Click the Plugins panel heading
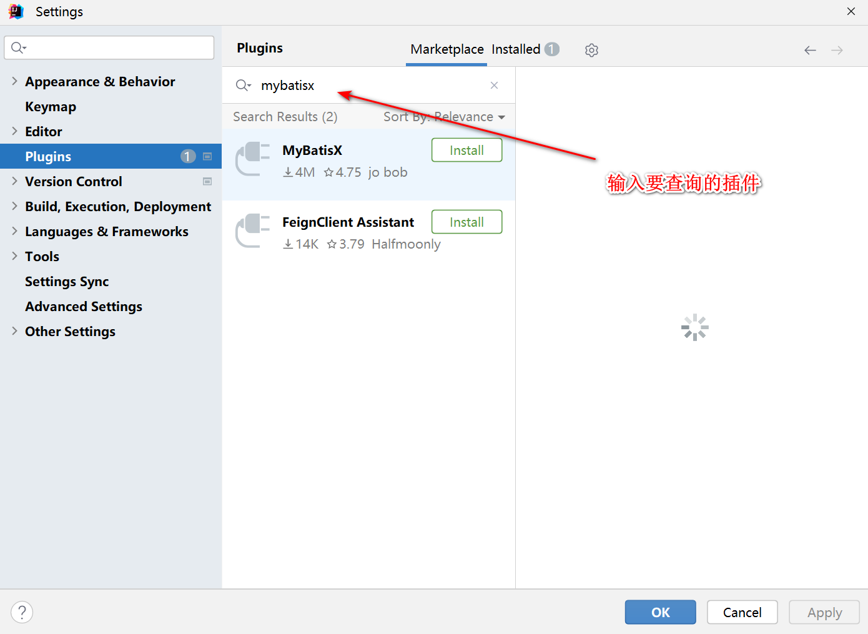The image size is (868, 634). [x=260, y=48]
